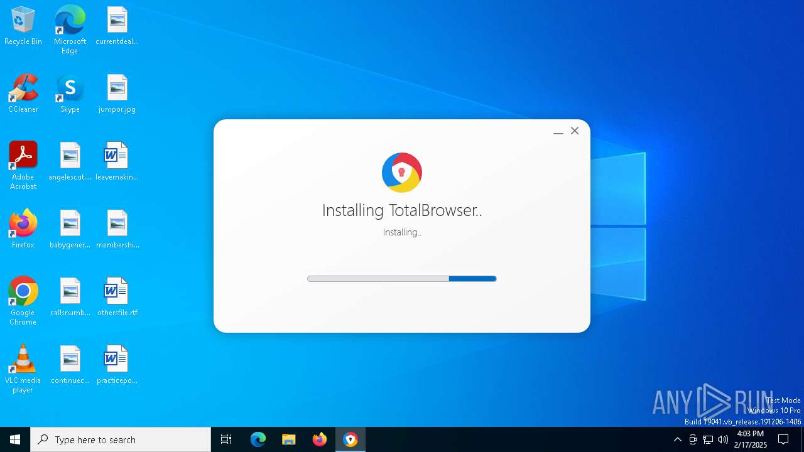Viewport: 804px width, 452px height.
Task: Launch the Google Chrome desktop shortcut
Action: [x=23, y=301]
